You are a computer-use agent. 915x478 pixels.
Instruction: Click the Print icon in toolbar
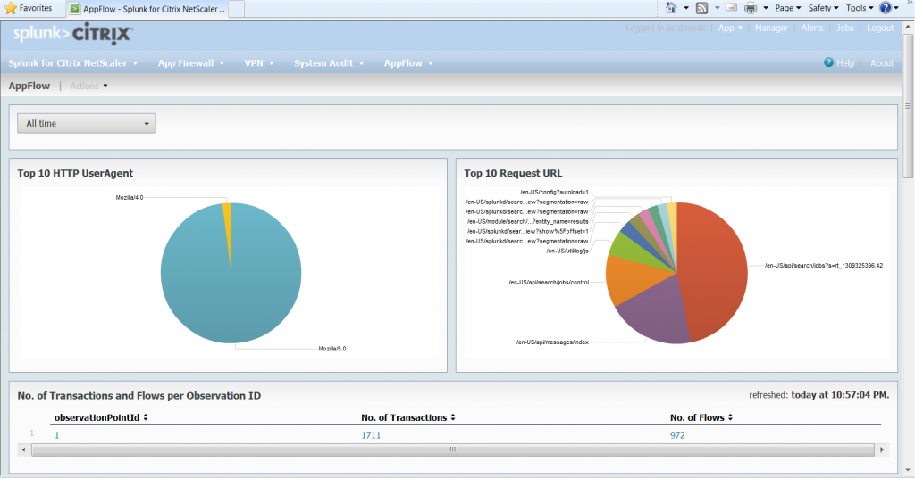tap(751, 8)
